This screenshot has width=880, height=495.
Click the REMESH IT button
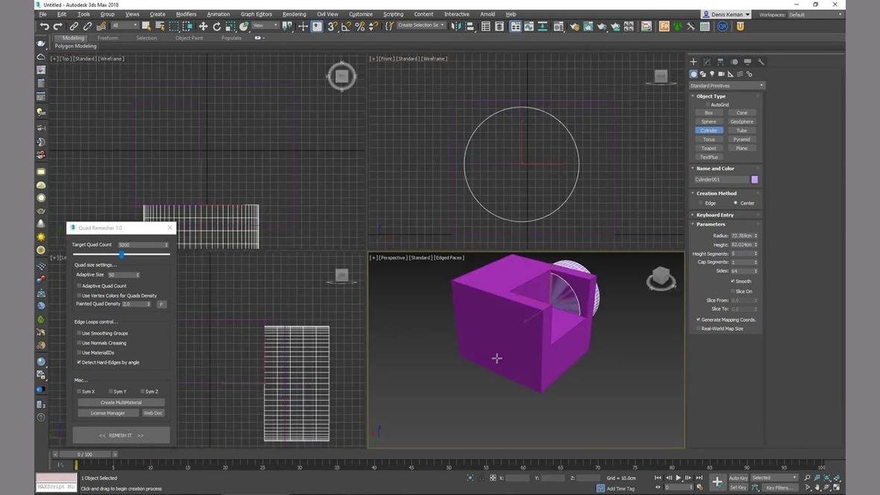tap(121, 435)
